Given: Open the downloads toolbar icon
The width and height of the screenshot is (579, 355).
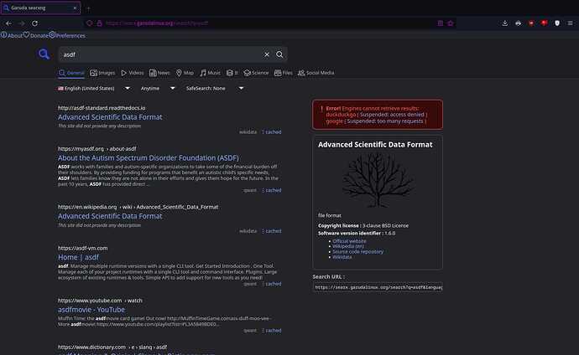Looking at the screenshot, I should click(505, 23).
